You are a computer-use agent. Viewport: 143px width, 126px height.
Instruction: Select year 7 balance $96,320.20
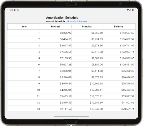click(128, 71)
